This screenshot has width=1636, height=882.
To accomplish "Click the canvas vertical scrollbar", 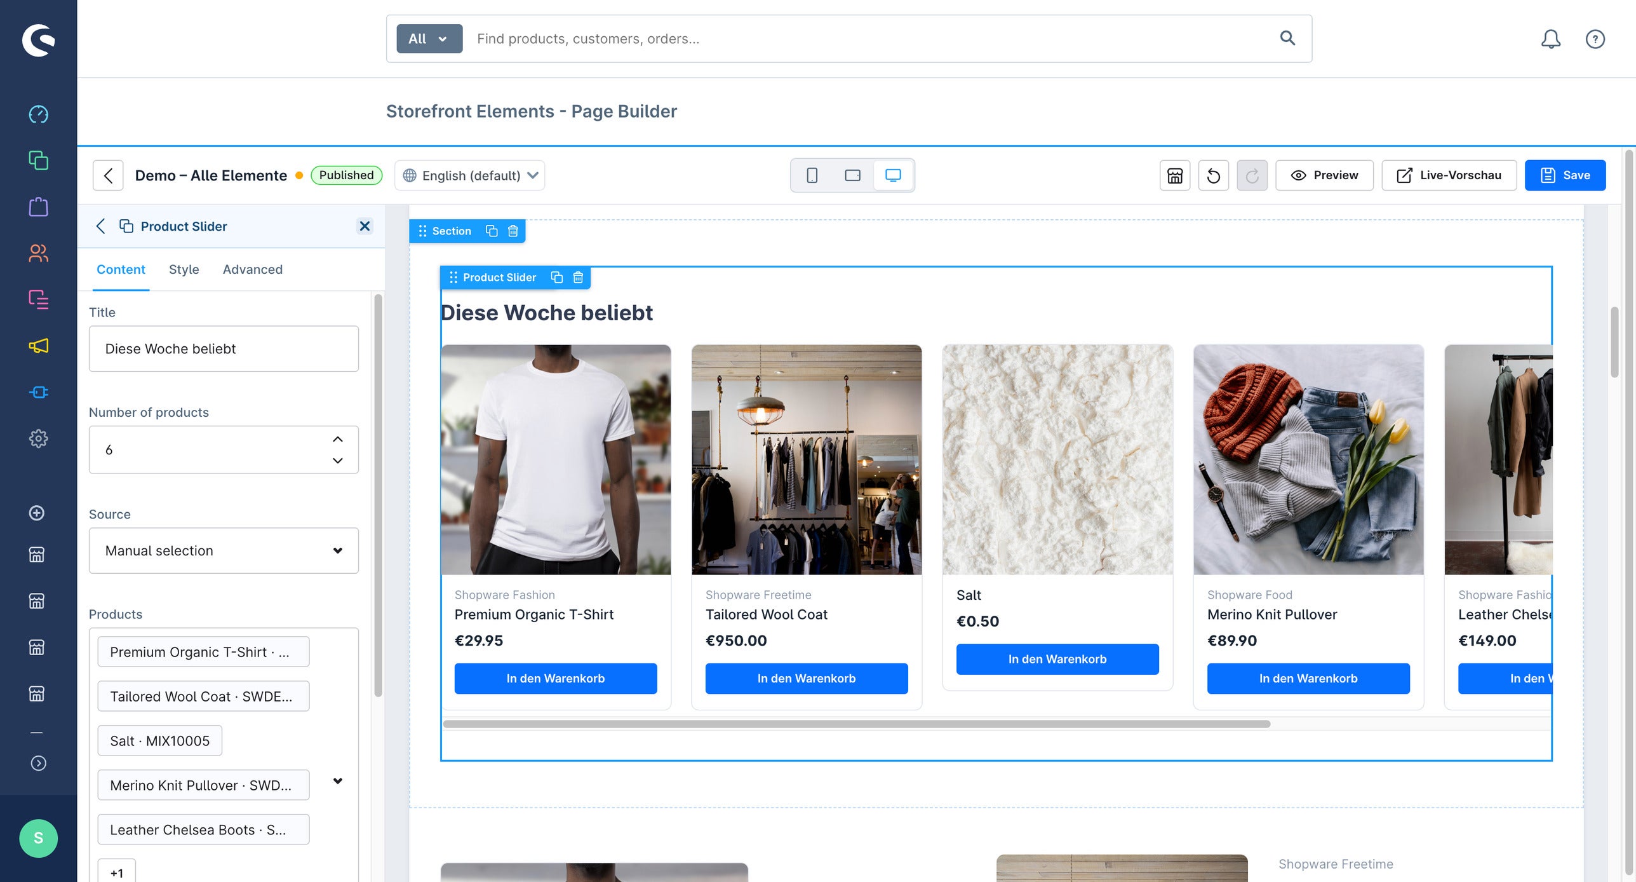I will point(1614,343).
